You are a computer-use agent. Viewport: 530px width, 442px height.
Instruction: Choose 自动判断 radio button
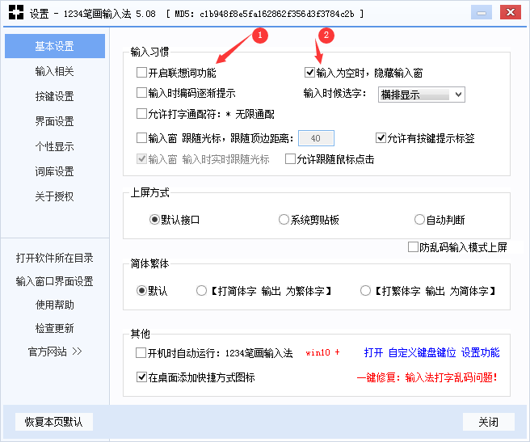(x=419, y=220)
